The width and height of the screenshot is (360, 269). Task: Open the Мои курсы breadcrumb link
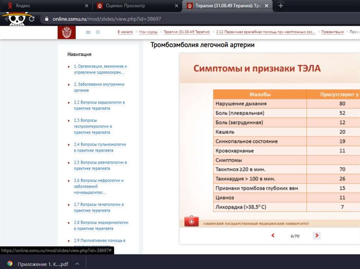pos(148,32)
